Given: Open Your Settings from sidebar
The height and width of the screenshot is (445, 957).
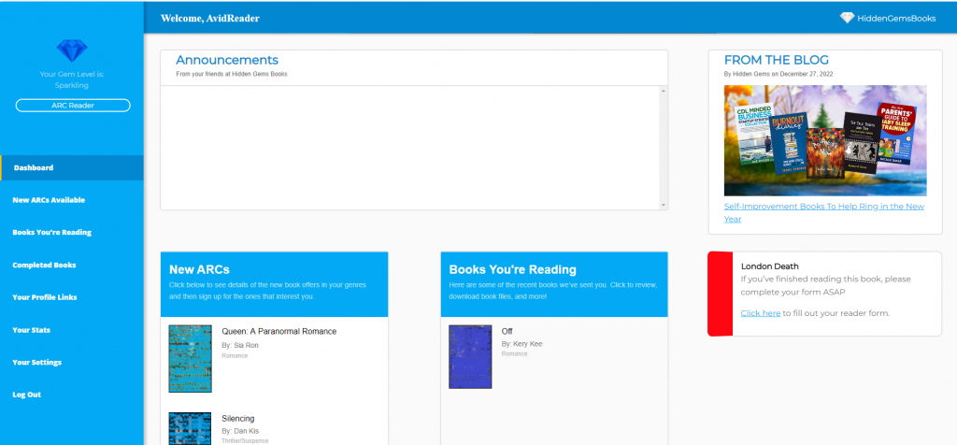Looking at the screenshot, I should 36,363.
